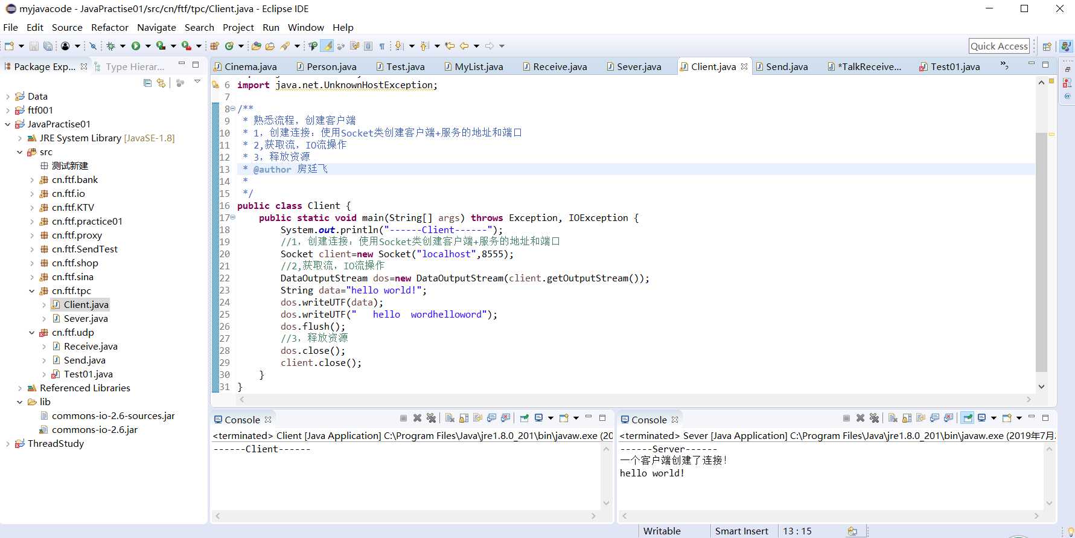Viewport: 1075px width, 538px height.
Task: Open Debug button dropdown arrow
Action: pos(123,46)
